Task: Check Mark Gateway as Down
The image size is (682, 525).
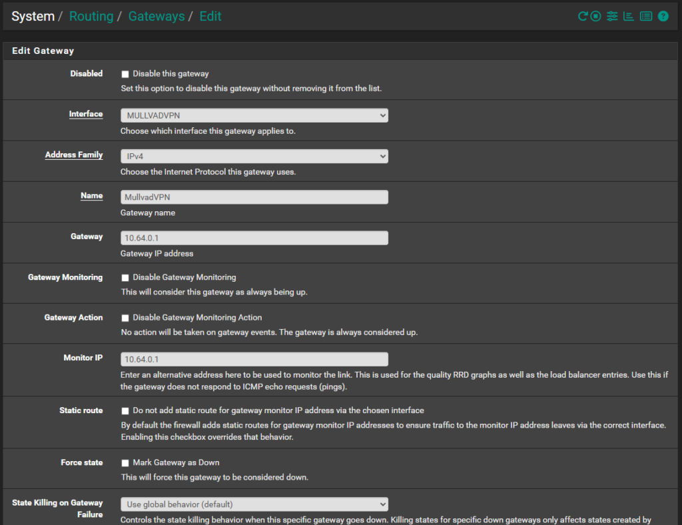Action: [125, 463]
